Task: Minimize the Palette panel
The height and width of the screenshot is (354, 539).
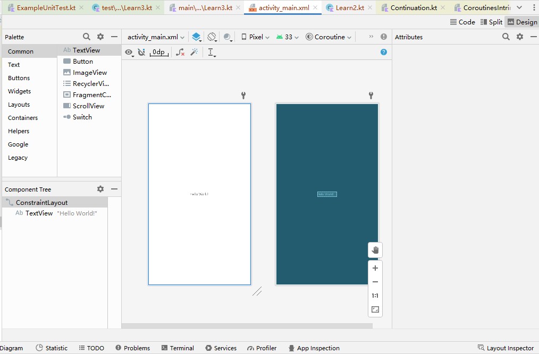Action: click(114, 37)
